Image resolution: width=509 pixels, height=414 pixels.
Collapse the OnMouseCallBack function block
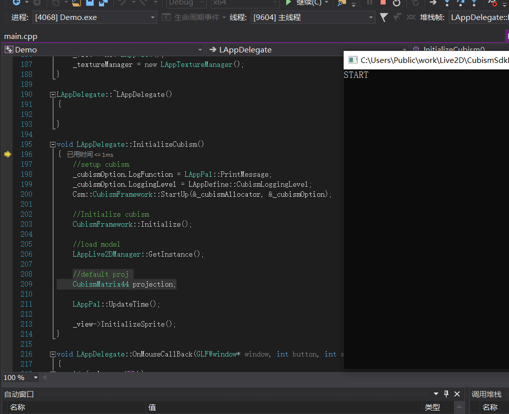point(53,354)
